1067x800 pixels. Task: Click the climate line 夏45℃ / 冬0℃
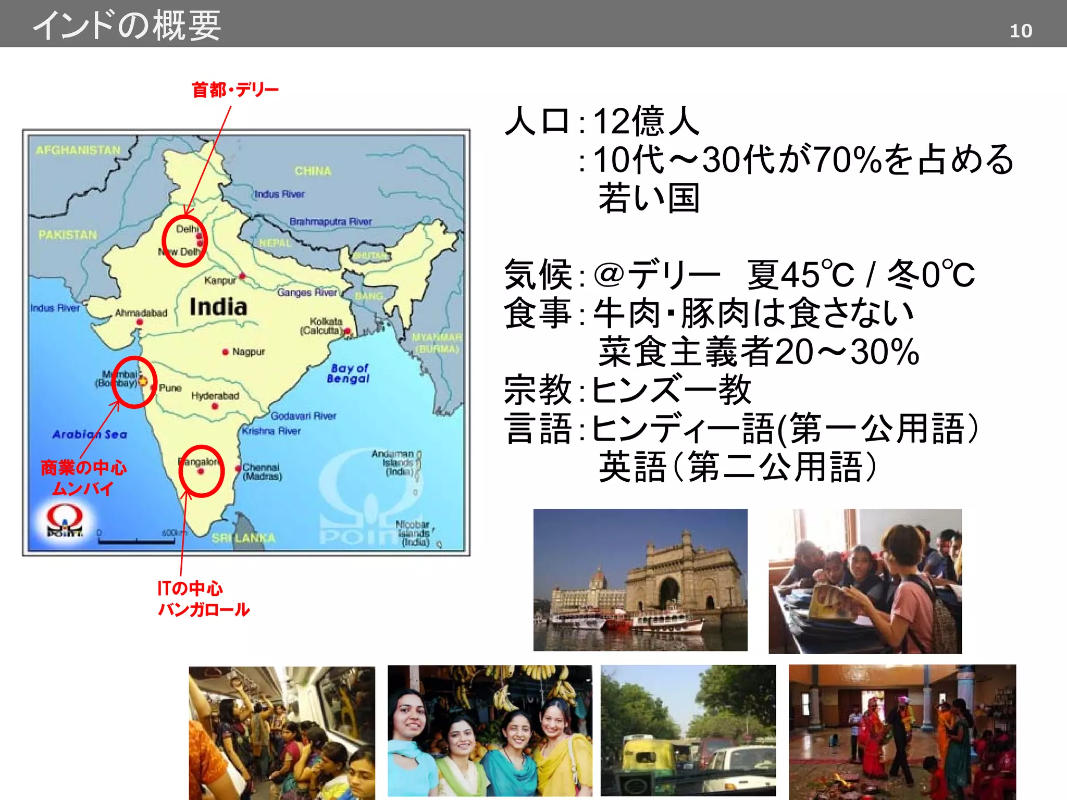point(861,274)
